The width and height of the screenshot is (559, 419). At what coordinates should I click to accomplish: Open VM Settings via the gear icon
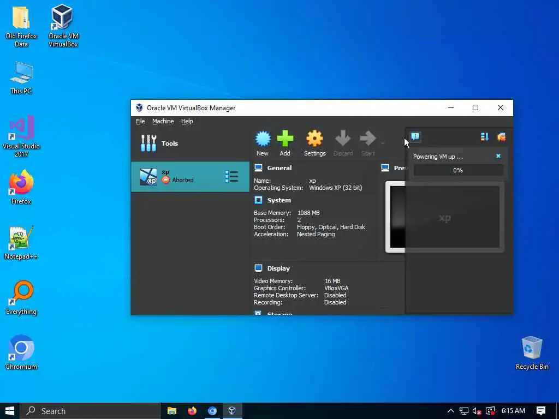tap(314, 139)
